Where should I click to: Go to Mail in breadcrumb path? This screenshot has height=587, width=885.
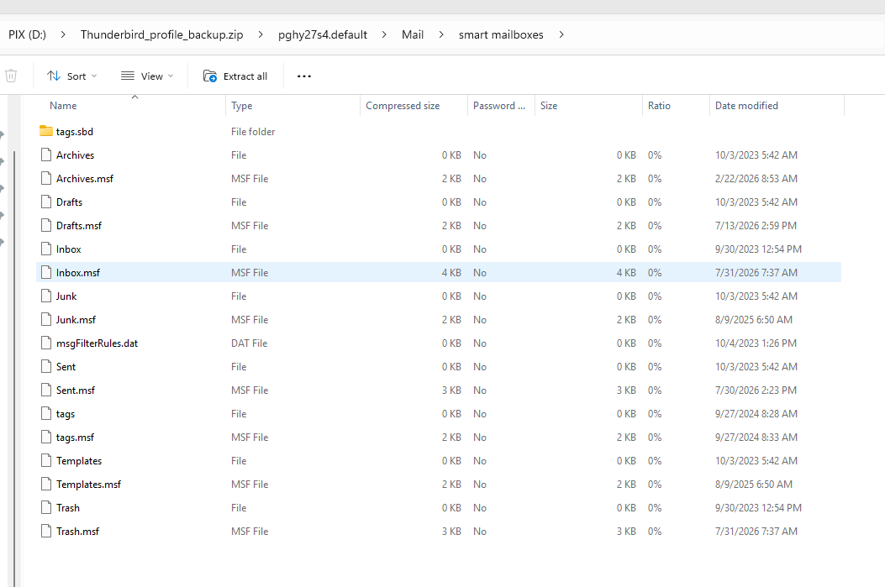[413, 34]
